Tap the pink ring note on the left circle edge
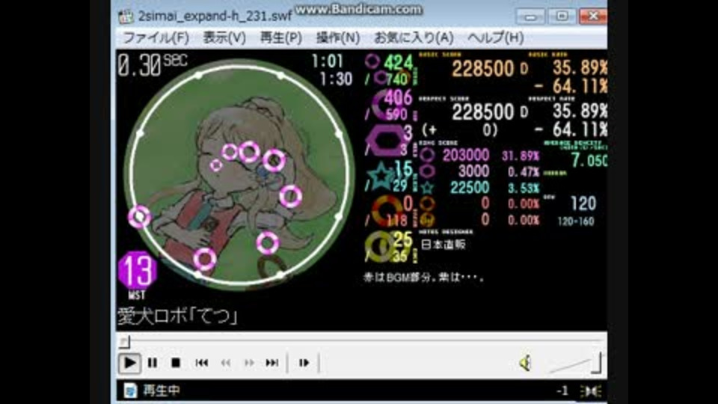 pos(139,217)
